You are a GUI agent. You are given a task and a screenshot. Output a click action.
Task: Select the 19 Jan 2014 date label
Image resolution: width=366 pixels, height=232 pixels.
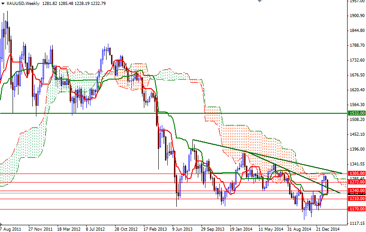click(x=241, y=228)
